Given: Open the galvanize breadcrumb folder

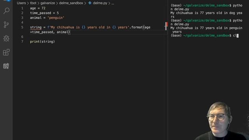Looking at the screenshot, I should pyautogui.click(x=47, y=3).
